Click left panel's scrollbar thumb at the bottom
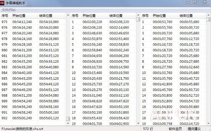Viewport: 211px width, 131px height. [68, 119]
